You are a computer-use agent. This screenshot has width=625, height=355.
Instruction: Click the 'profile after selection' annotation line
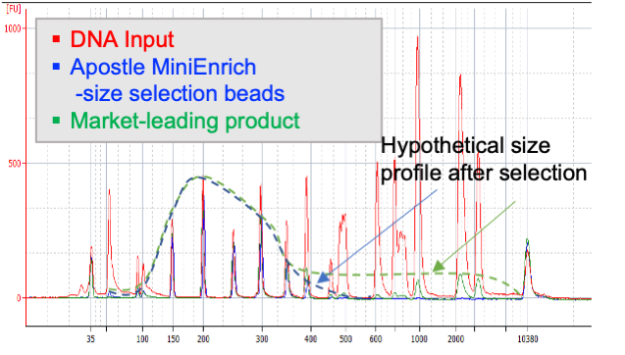[484, 173]
